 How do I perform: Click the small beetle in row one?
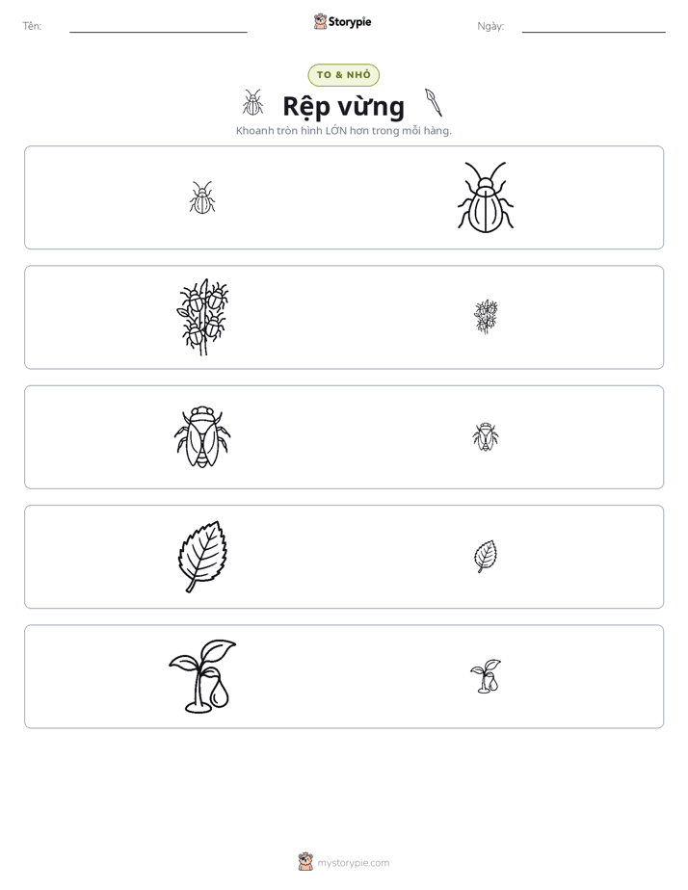(x=202, y=197)
